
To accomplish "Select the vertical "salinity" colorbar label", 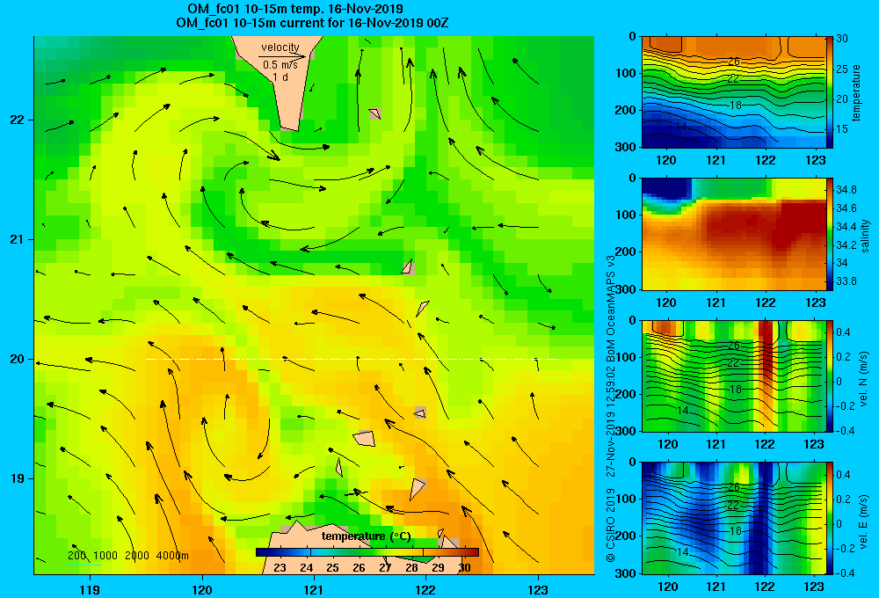I will (x=865, y=236).
